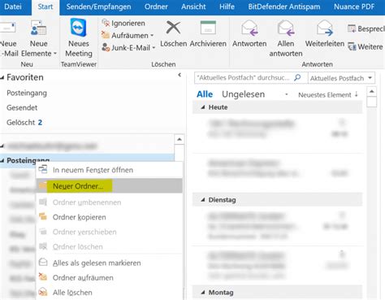Click the message list scroll up arrow
Viewport: 385px width, 300px height.
(372, 92)
